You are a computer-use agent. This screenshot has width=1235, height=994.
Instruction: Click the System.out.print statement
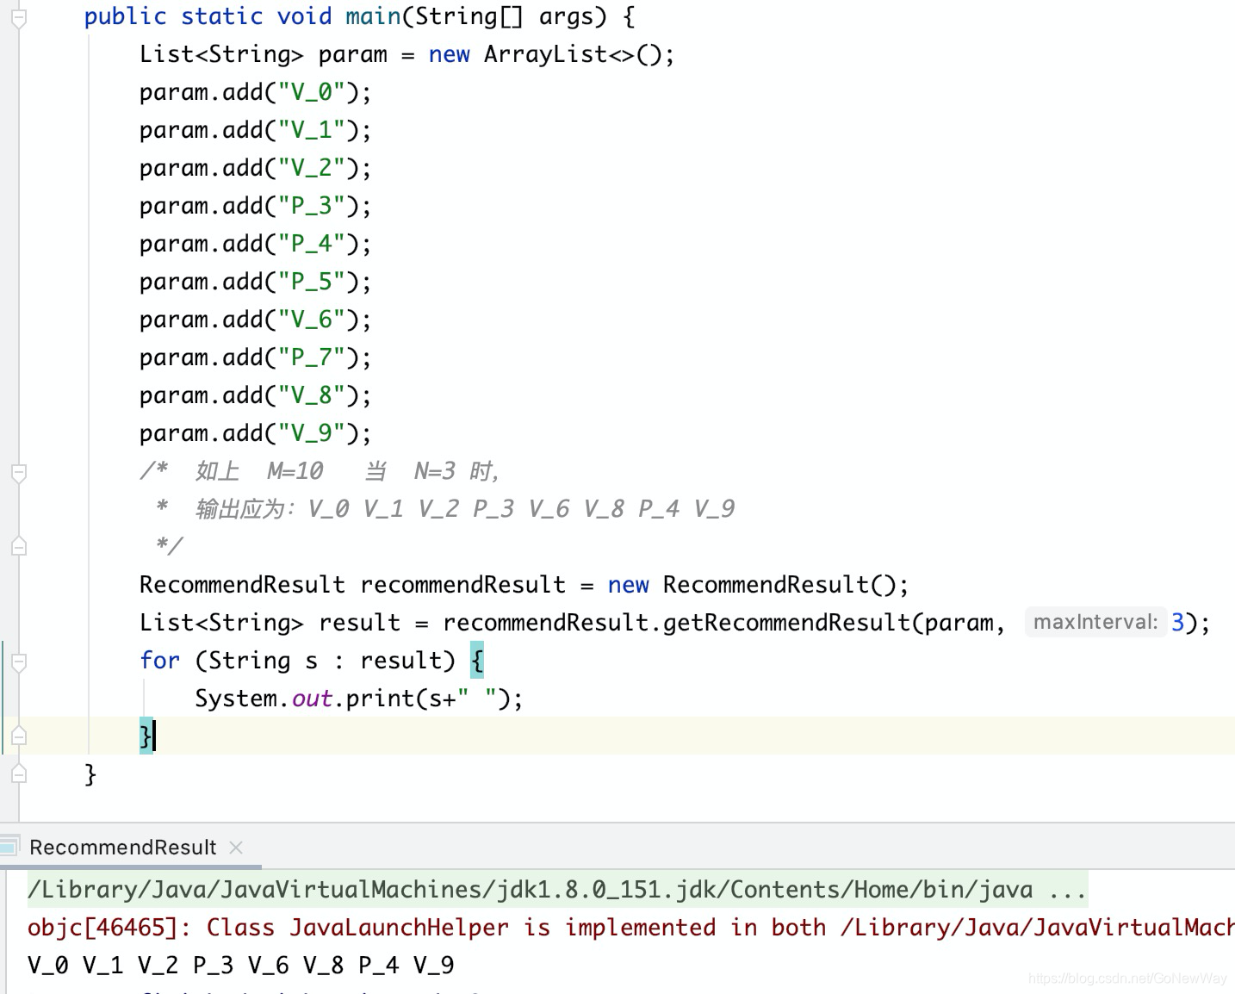tap(358, 699)
